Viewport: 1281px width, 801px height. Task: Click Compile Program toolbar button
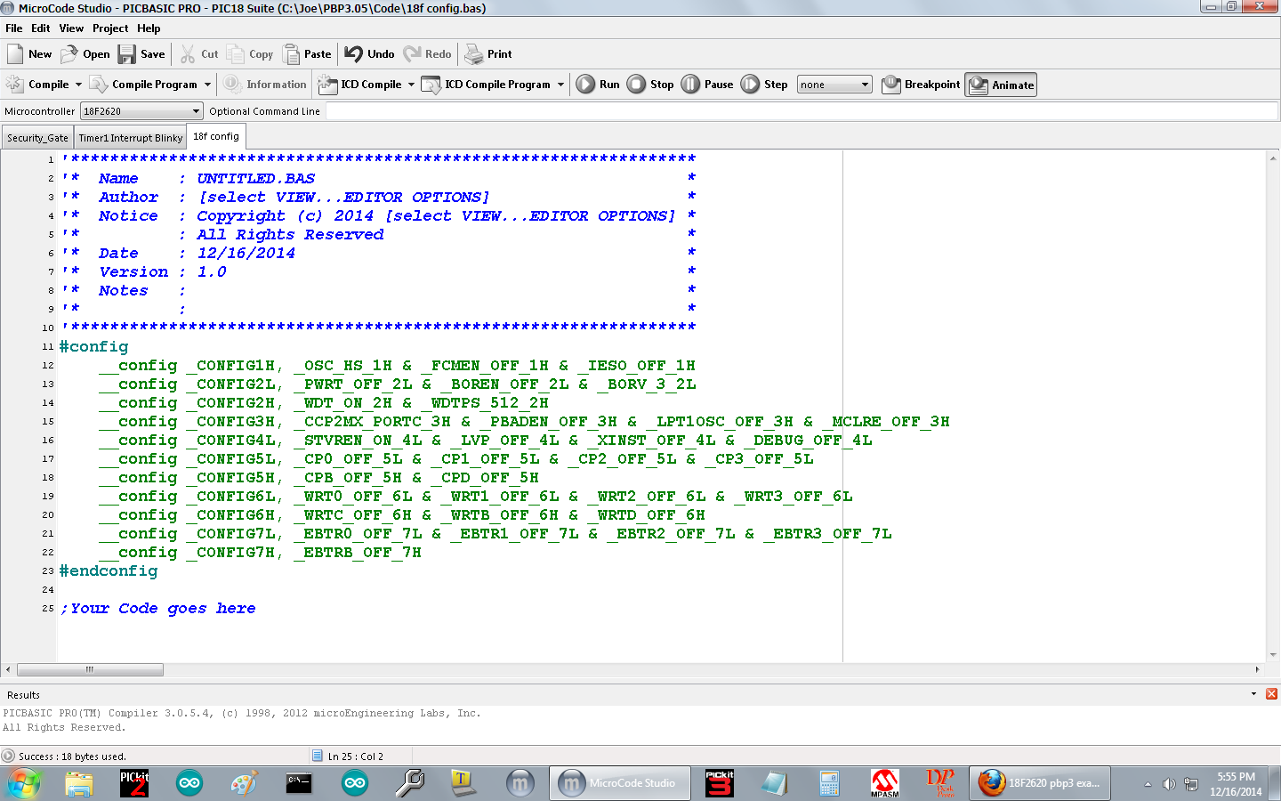point(143,85)
